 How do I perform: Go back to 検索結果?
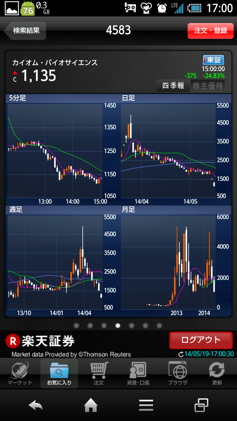[25, 31]
